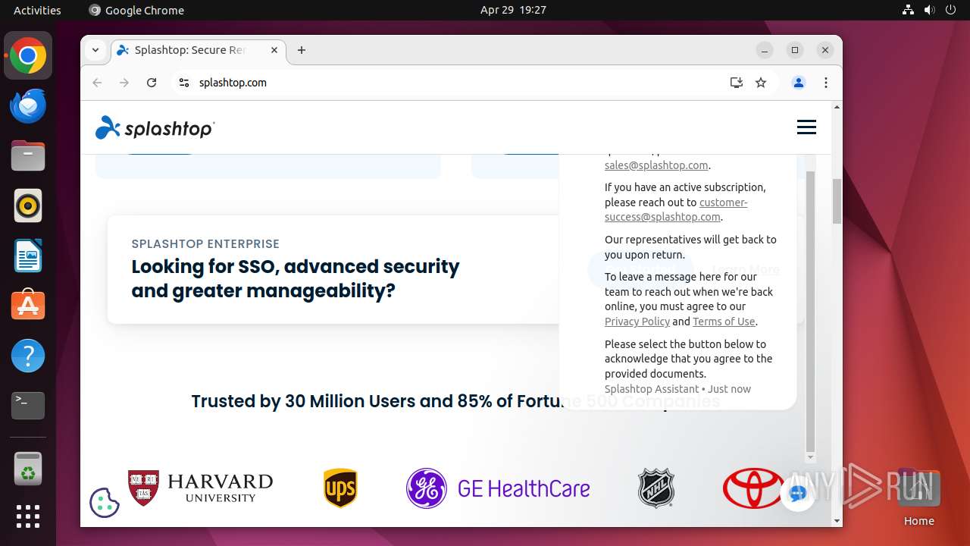Click the 'Looking for SSO' heading
This screenshot has height=546, width=970.
point(296,278)
